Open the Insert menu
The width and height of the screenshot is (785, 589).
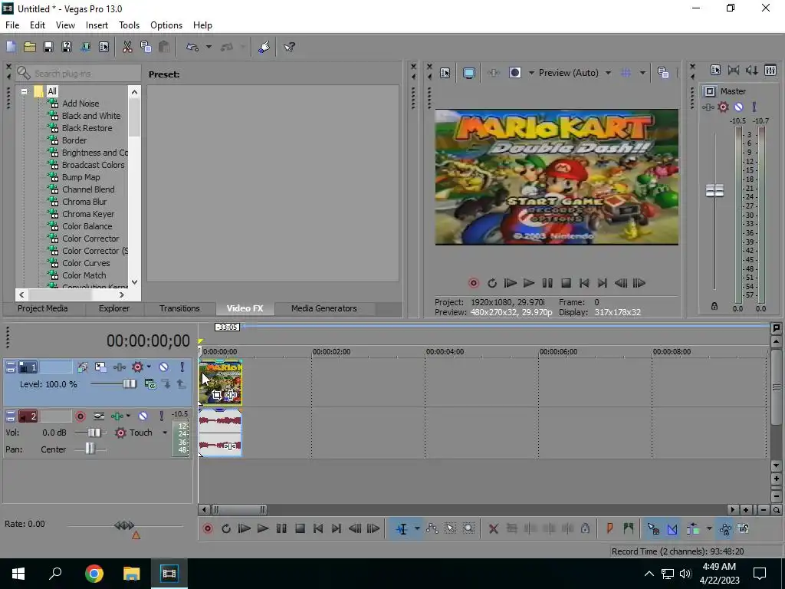tap(97, 25)
